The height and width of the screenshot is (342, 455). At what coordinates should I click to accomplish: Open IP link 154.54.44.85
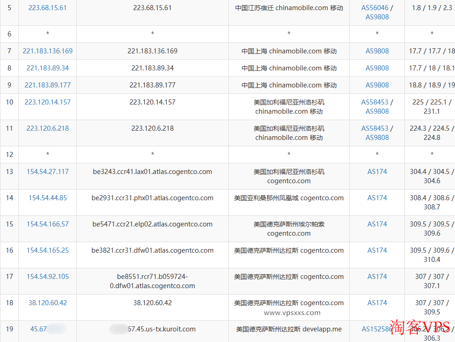pos(48,198)
